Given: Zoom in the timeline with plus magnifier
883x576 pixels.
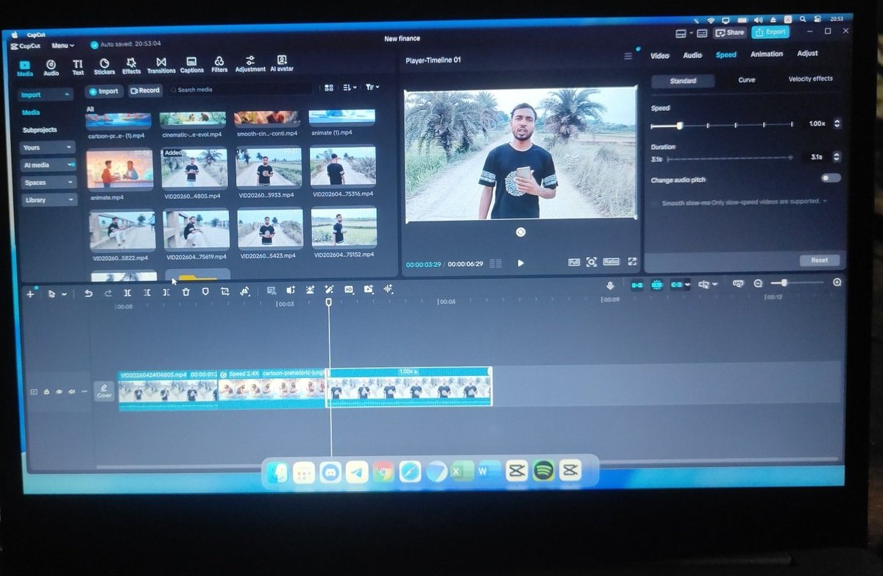Looking at the screenshot, I should pos(837,282).
